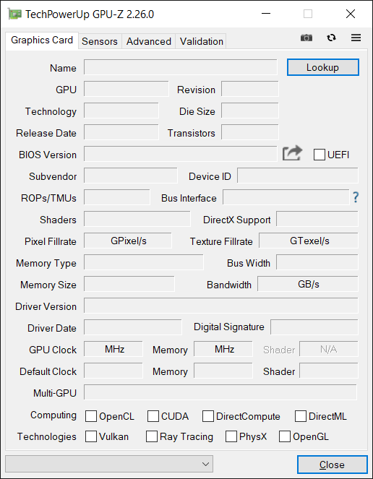Click the Name field
The height and width of the screenshot is (479, 373).
[x=181, y=67]
